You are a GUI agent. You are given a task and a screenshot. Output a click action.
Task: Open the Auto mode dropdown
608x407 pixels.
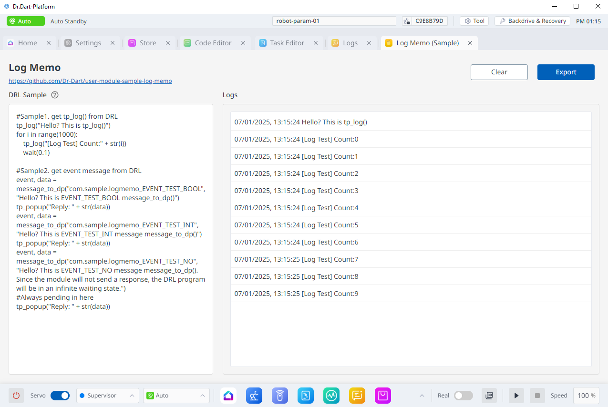point(176,396)
